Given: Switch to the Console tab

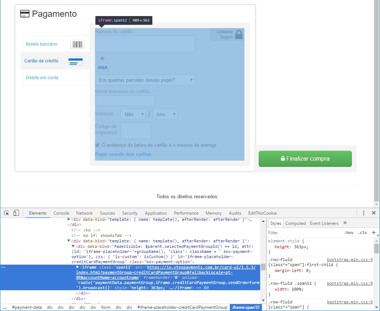Looking at the screenshot, I should (x=61, y=213).
